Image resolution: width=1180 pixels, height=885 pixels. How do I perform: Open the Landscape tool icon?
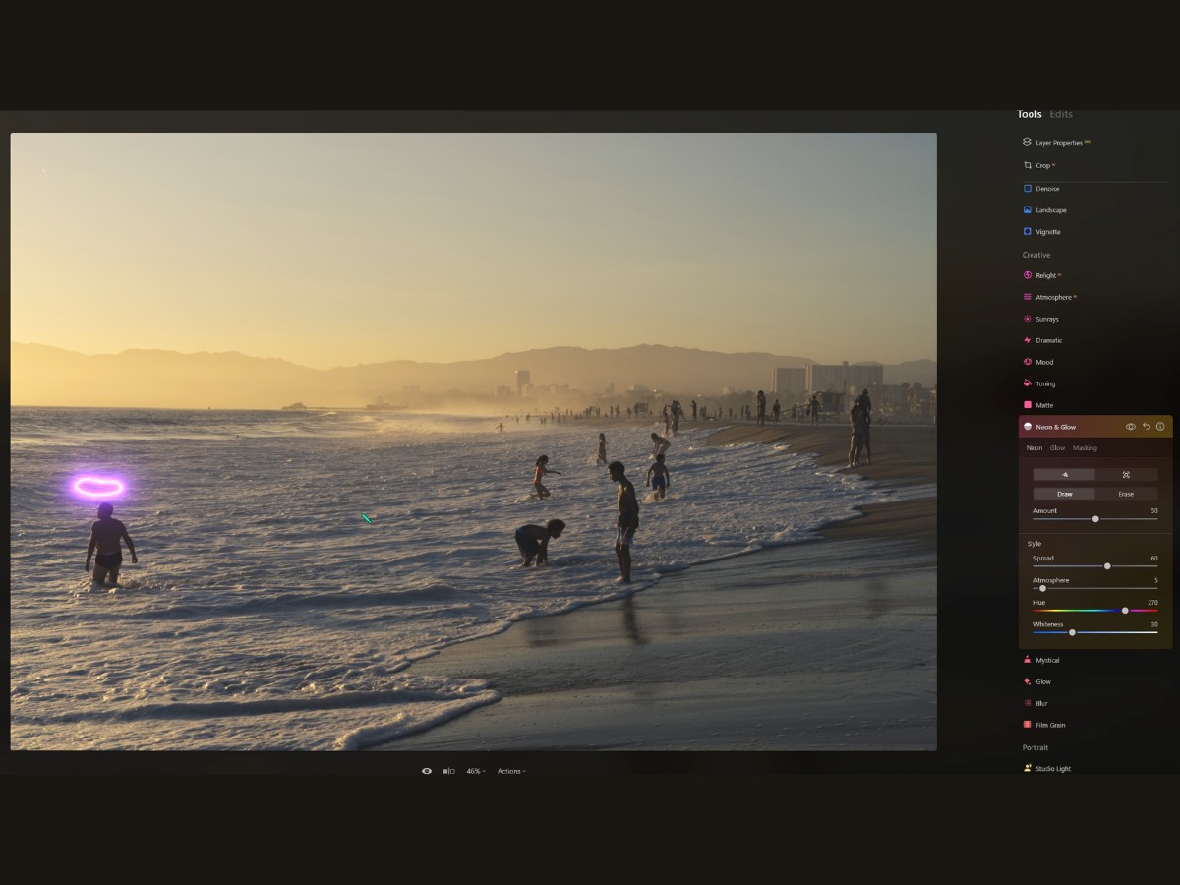tap(1027, 209)
